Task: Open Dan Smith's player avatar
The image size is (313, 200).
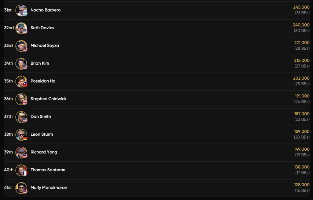Action: click(21, 117)
